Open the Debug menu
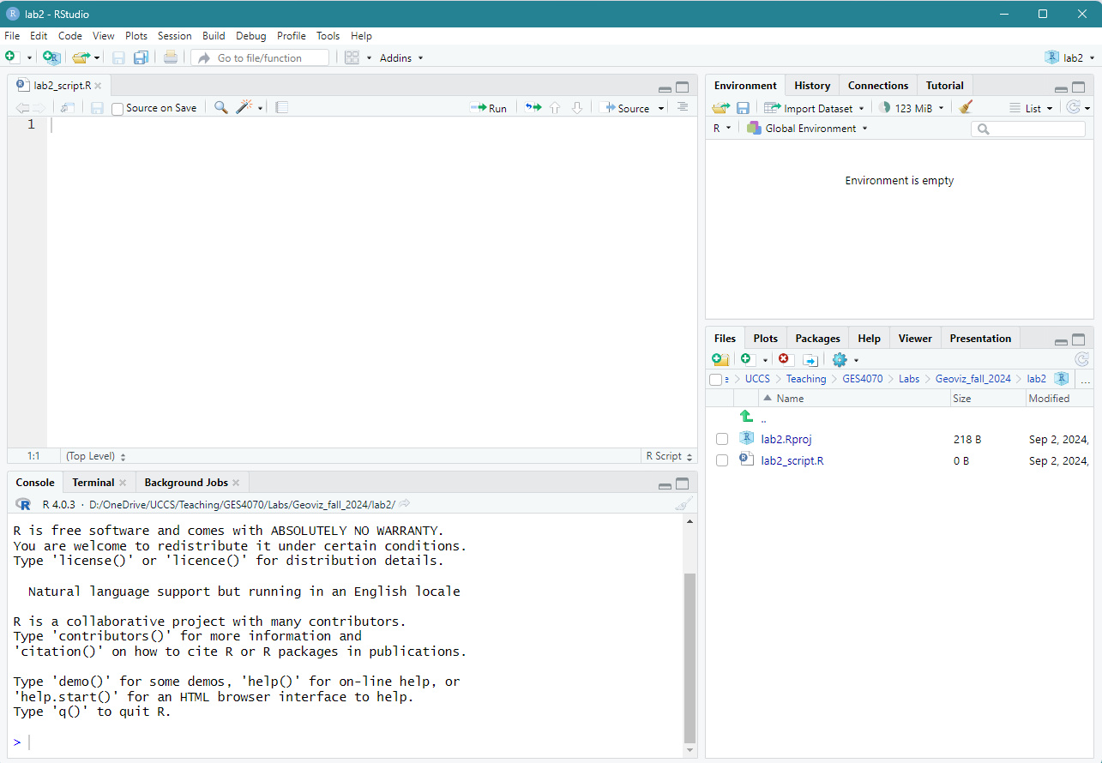This screenshot has width=1102, height=763. pyautogui.click(x=251, y=36)
